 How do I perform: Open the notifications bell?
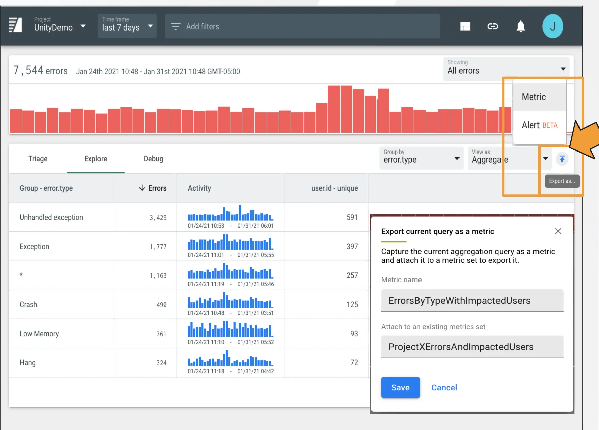(x=520, y=26)
